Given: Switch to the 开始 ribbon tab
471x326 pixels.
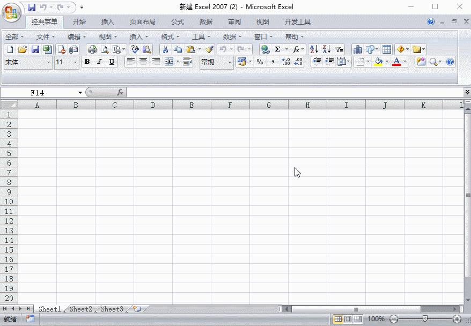Looking at the screenshot, I should pos(79,21).
